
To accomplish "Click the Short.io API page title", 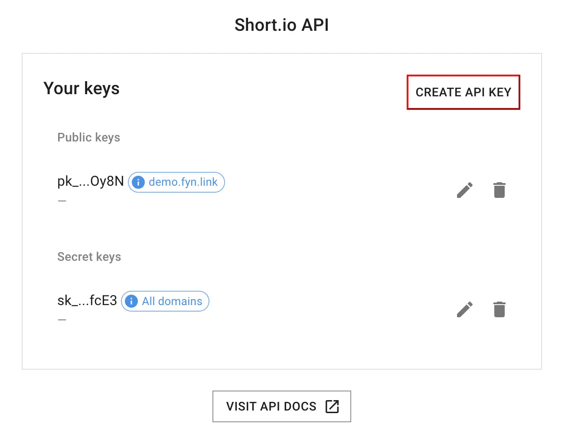I will click(x=281, y=25).
